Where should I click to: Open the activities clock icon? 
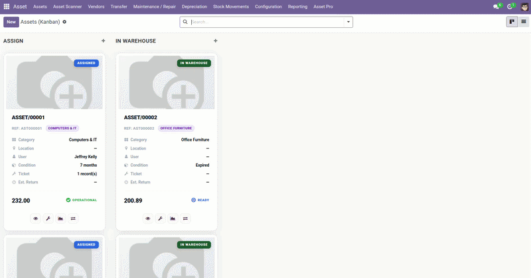coord(510,7)
